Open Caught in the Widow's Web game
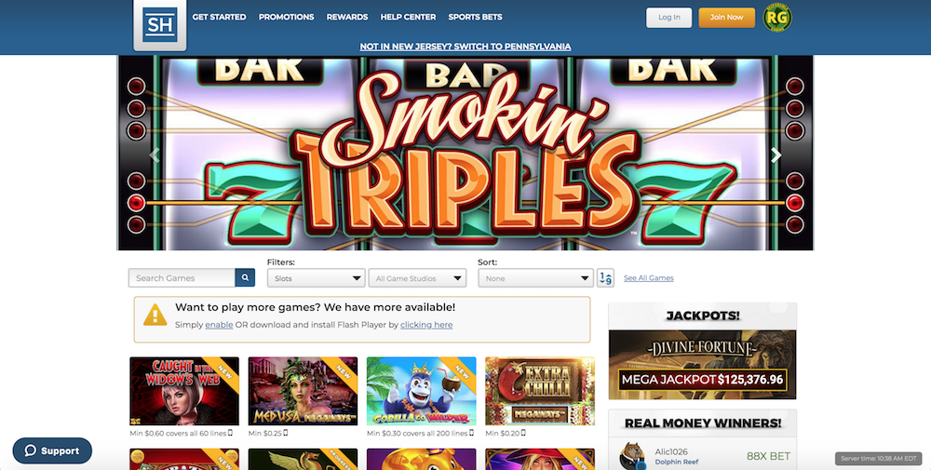 184,391
